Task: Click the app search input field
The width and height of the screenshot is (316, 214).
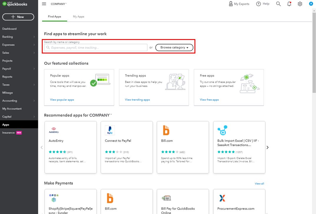Action: coord(96,48)
